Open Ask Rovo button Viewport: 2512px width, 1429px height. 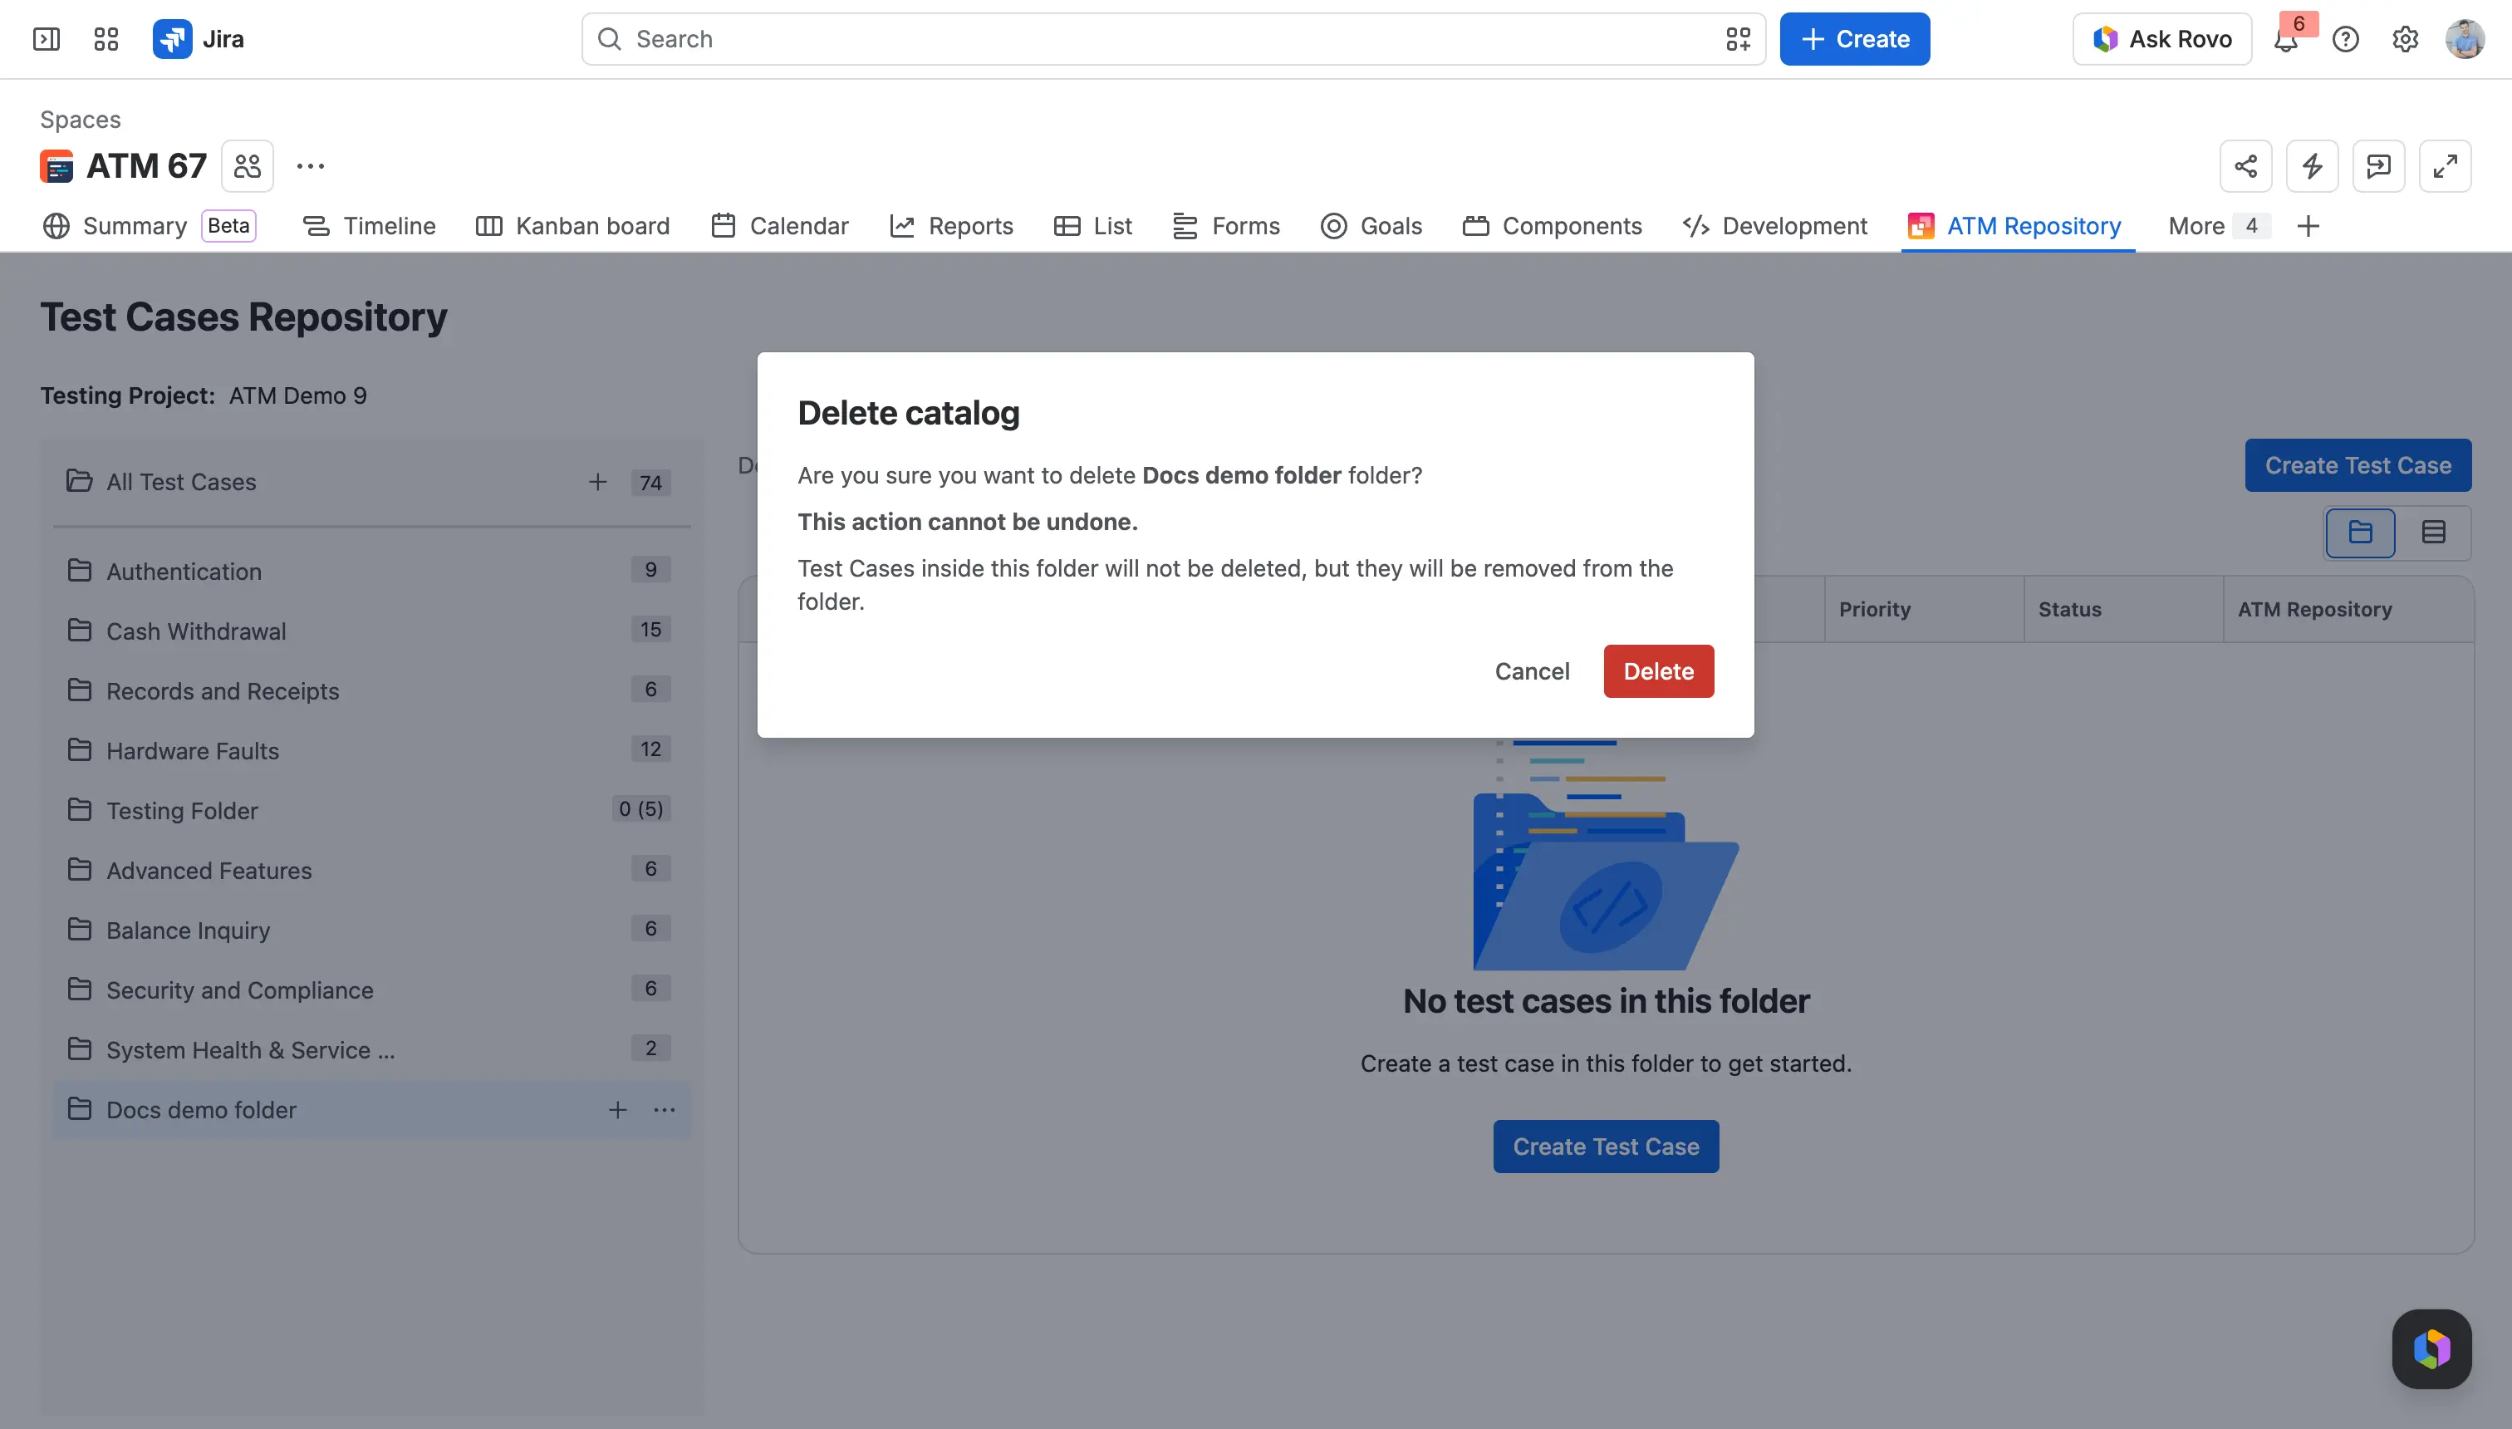click(x=2161, y=39)
